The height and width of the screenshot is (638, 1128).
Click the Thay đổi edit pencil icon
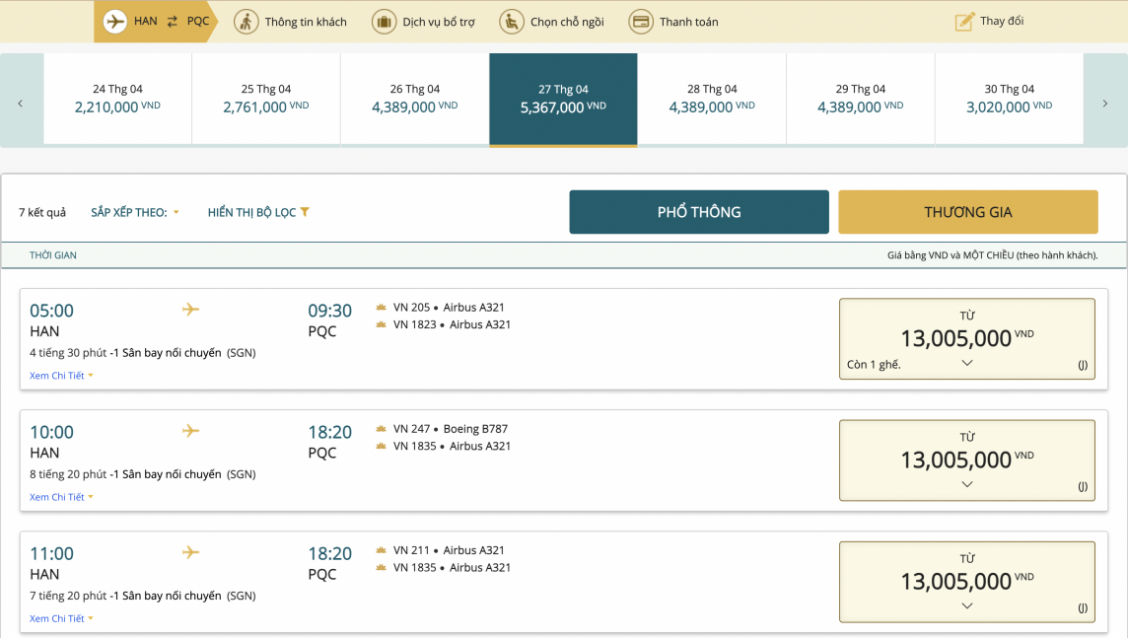(x=964, y=22)
